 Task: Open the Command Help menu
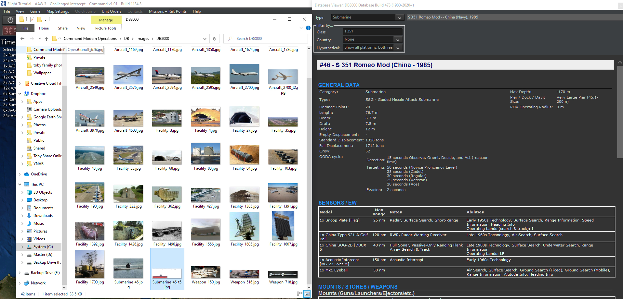(197, 11)
